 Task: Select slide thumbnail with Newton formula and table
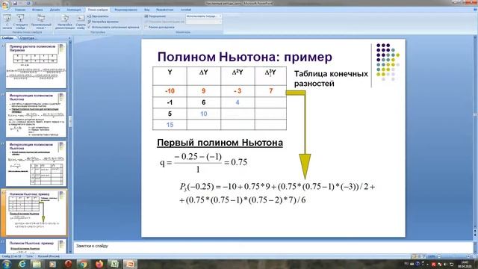(x=36, y=164)
